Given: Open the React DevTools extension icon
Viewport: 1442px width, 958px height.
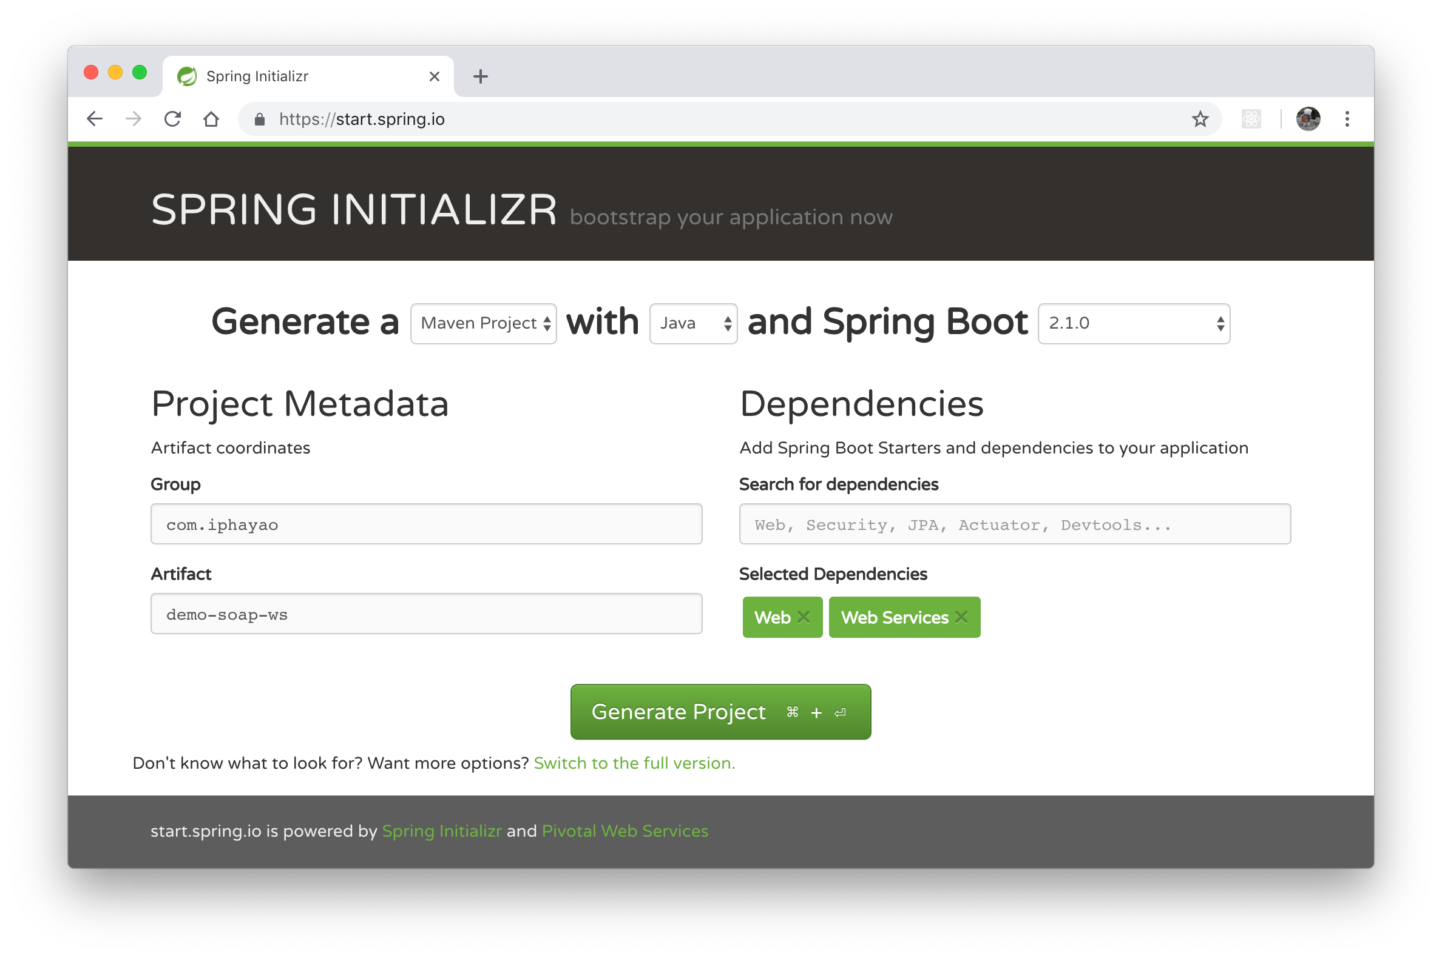Looking at the screenshot, I should coord(1251,118).
